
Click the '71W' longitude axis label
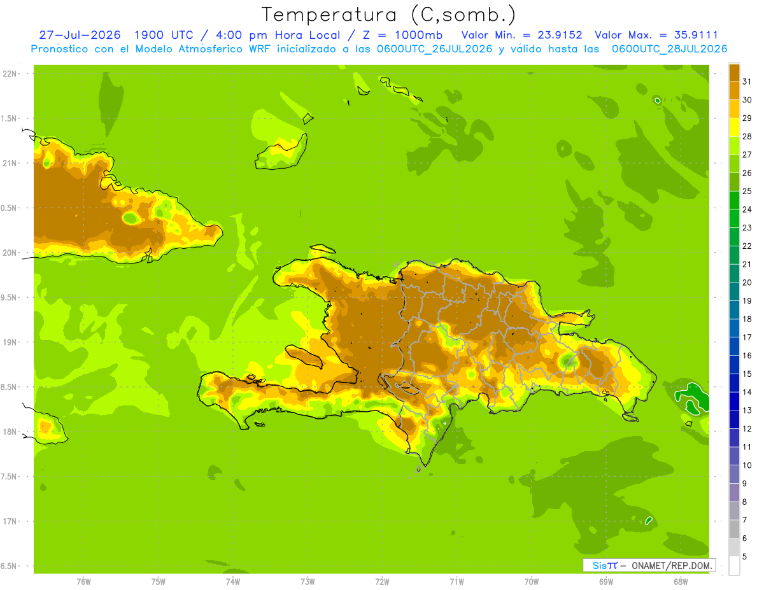(456, 582)
